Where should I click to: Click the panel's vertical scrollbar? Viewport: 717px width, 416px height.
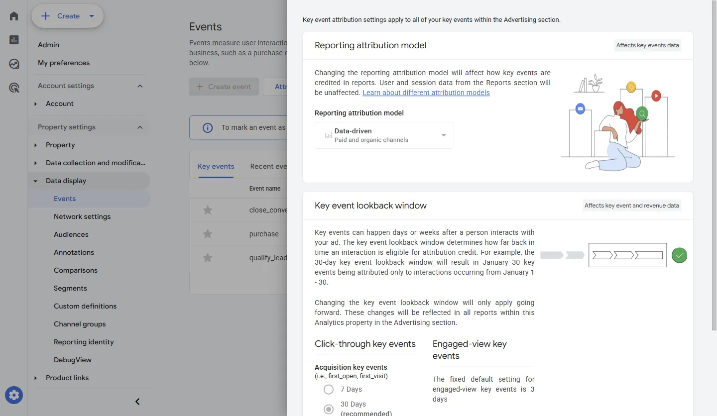pos(714,164)
